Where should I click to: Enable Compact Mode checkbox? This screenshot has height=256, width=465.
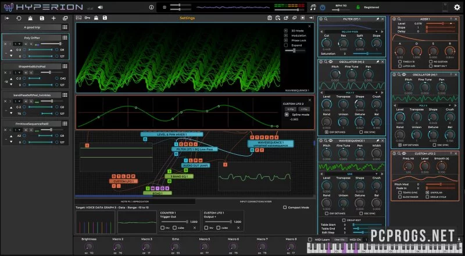pos(285,207)
